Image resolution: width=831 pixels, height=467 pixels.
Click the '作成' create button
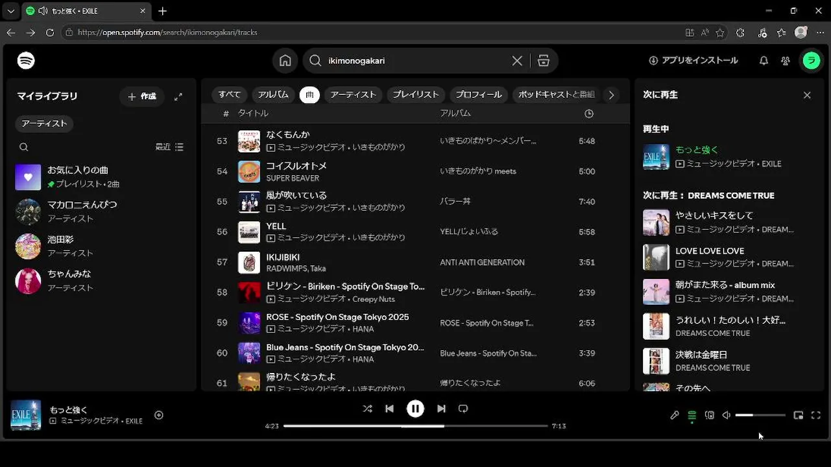click(x=142, y=97)
